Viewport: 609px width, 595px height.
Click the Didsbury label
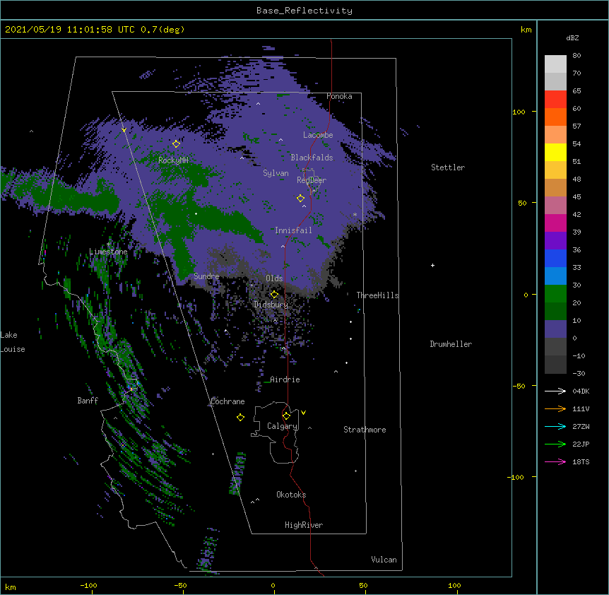pyautogui.click(x=271, y=305)
